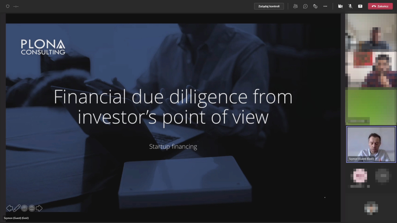
Task: Open the share content tray
Action: click(360, 6)
